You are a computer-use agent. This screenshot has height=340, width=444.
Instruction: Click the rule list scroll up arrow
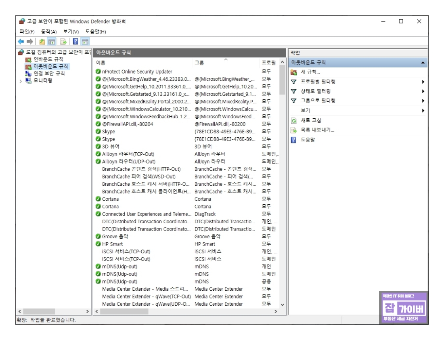tap(282, 62)
